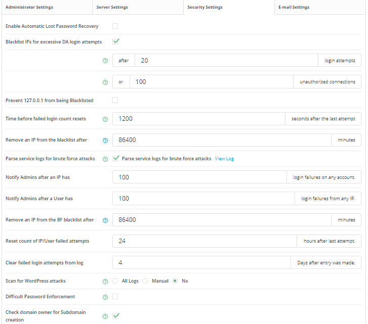Image resolution: width=368 pixels, height=324 pixels.
Task: Click the 'unauthorized connections' suffix label
Action: click(x=328, y=82)
